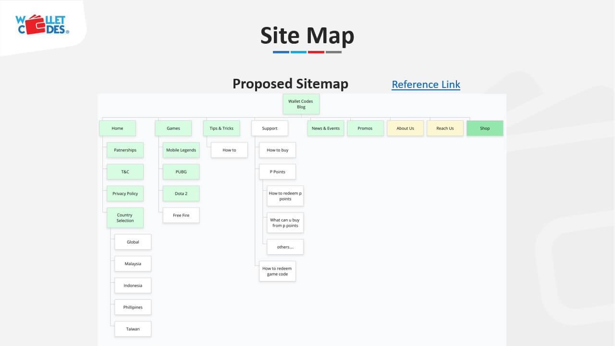Viewport: 615px width, 346px height.
Task: Click the Wallet Codes logo
Action: tap(42, 25)
